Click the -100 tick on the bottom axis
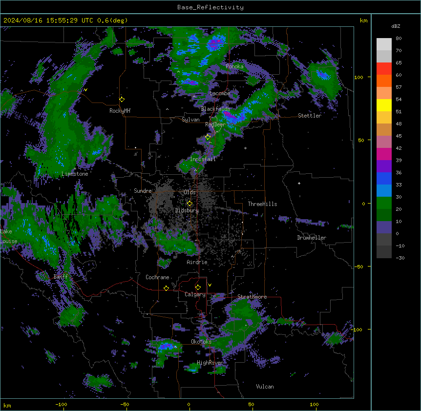The image size is (421, 411). click(x=61, y=404)
